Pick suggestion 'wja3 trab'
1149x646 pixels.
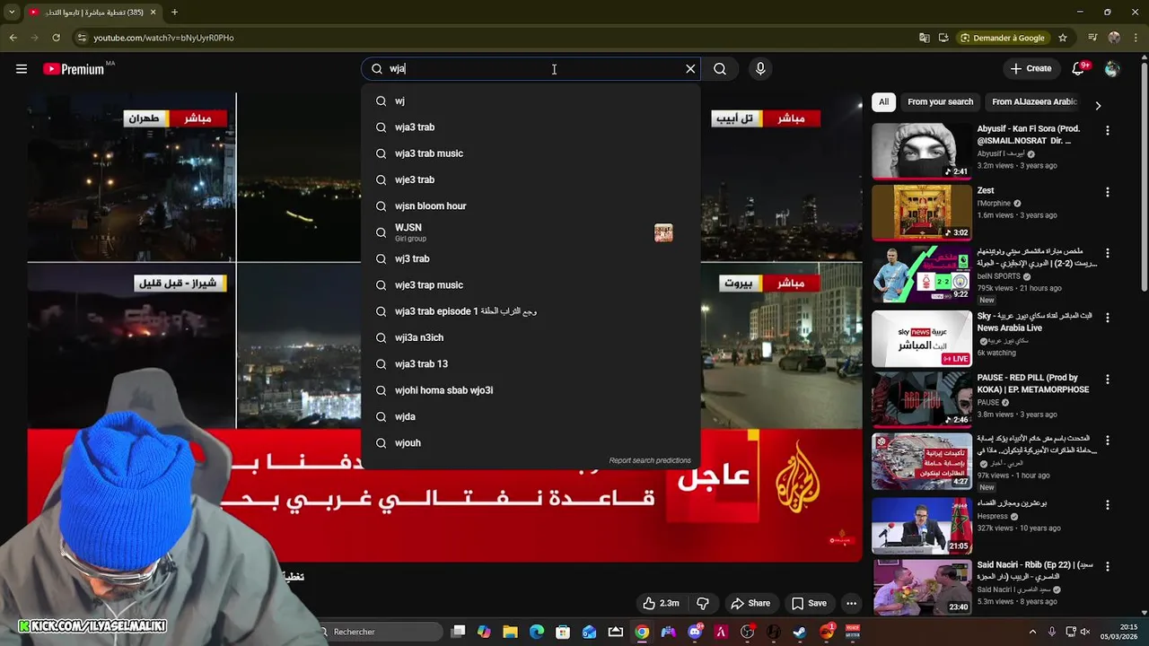point(531,127)
